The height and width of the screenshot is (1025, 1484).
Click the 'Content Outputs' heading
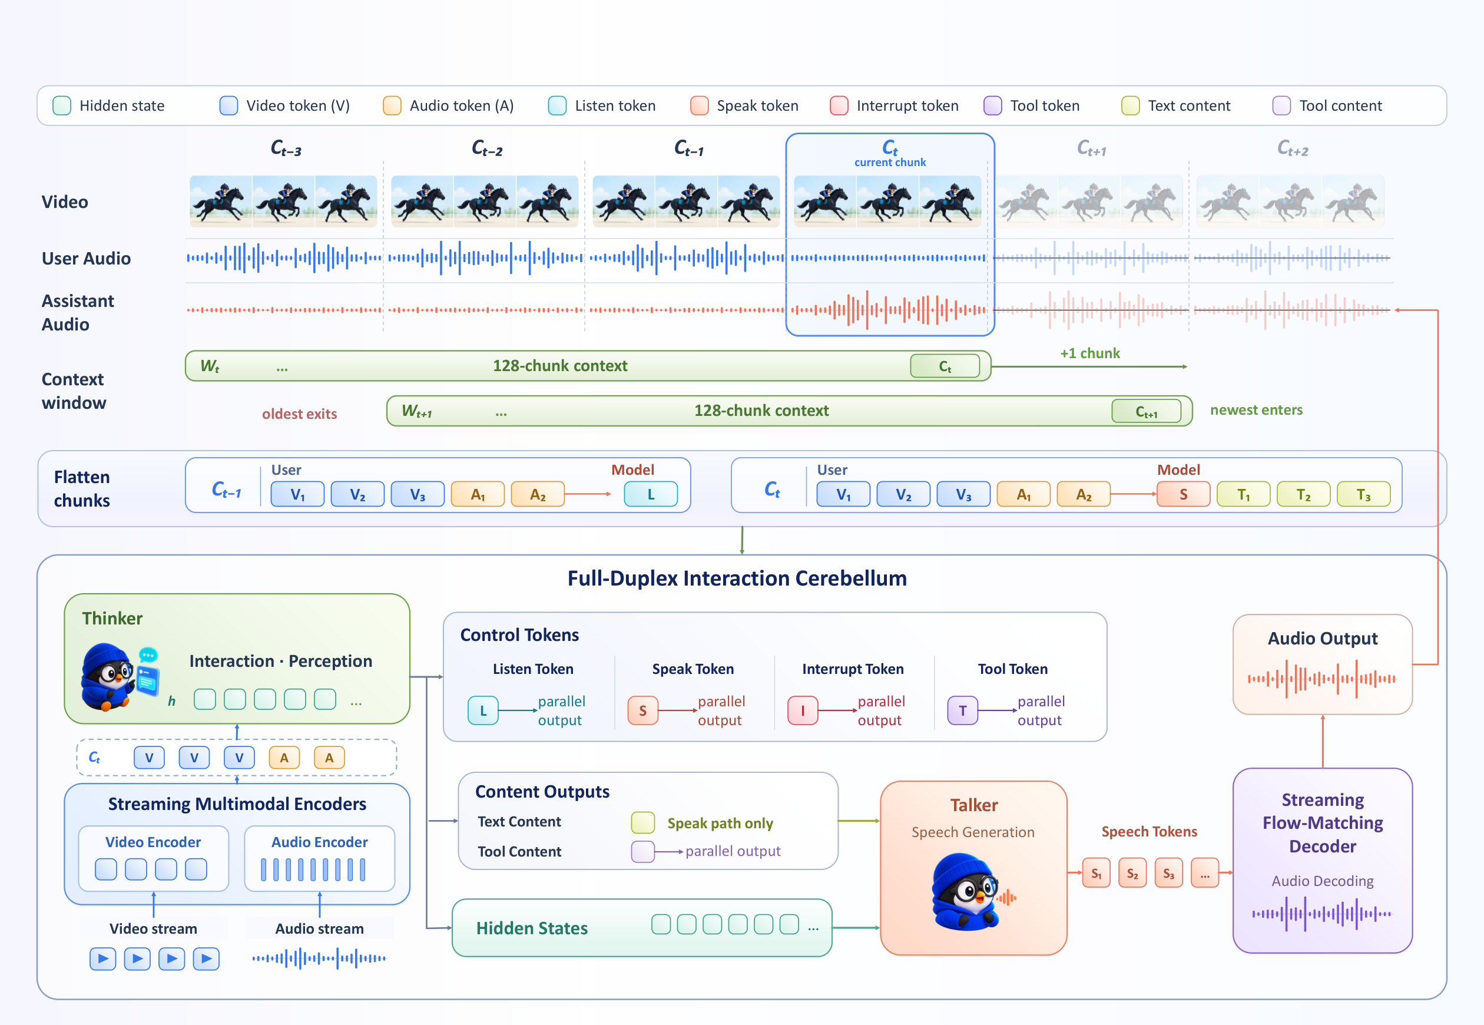tap(542, 792)
